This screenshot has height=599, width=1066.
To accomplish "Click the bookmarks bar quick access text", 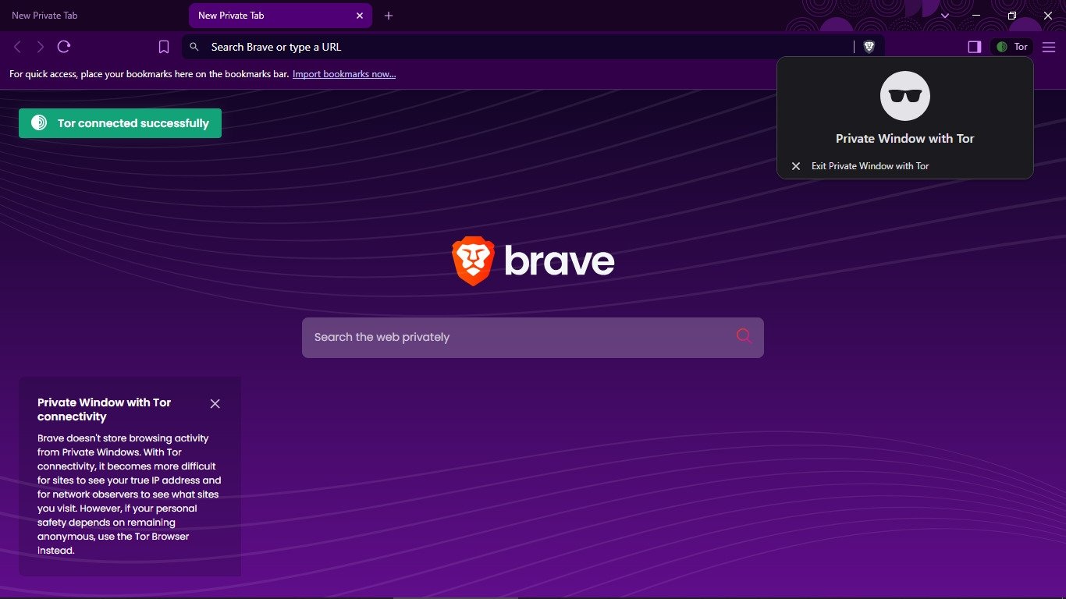I will pos(149,74).
